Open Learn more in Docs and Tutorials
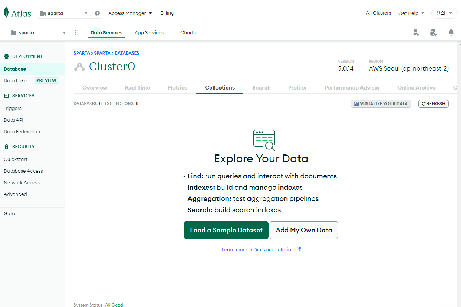This screenshot has width=461, height=307. pos(261,249)
